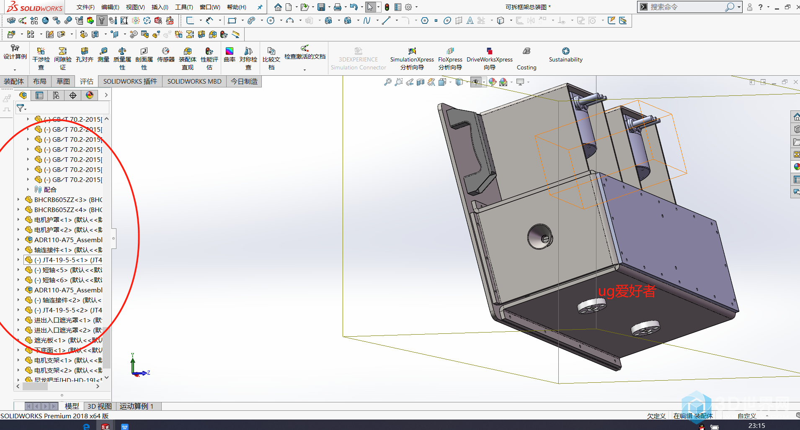This screenshot has height=430, width=800.
Task: Open the ConfigurationManager panel tab
Action: point(56,95)
